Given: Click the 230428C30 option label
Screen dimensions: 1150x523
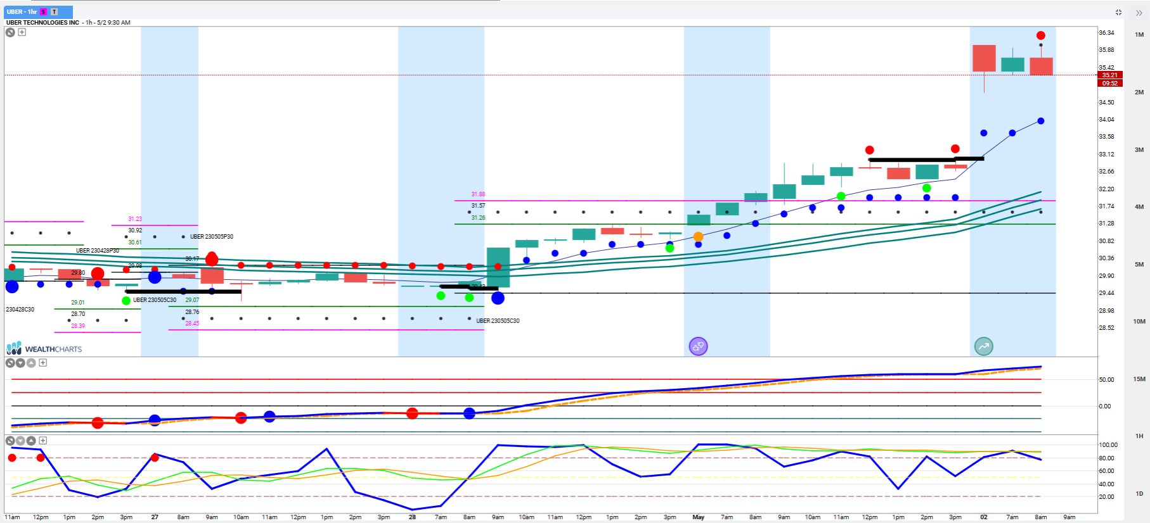Looking at the screenshot, I should [x=20, y=310].
